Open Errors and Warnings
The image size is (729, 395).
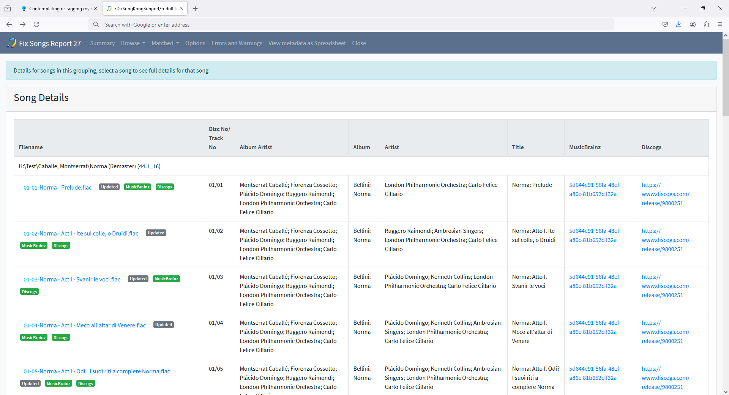click(237, 43)
